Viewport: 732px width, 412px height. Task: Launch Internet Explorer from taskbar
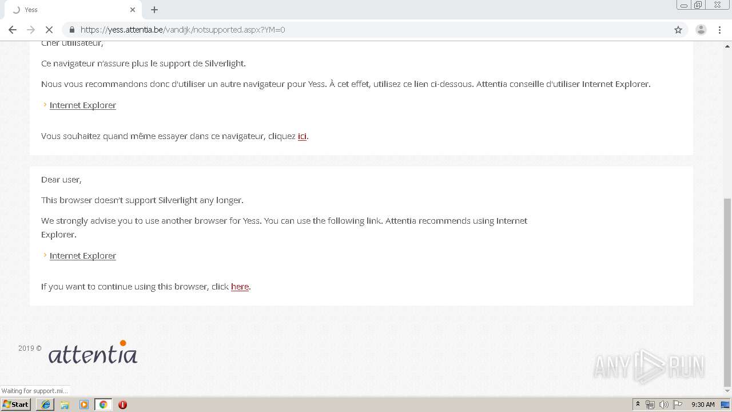46,405
